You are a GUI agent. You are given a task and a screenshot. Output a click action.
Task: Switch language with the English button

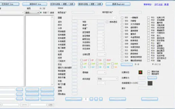click(118, 4)
